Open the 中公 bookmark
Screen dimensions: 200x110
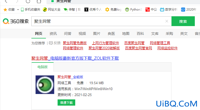[151, 10]
